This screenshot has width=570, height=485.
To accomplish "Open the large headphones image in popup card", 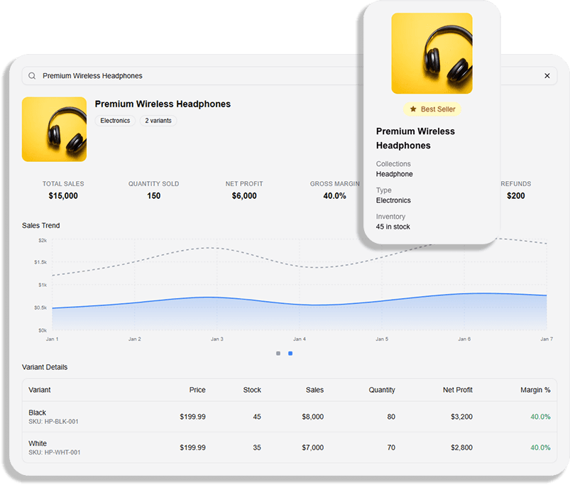I will [x=432, y=53].
